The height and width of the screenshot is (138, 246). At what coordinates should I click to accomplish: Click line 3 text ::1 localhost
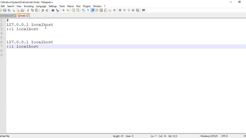[x=22, y=29]
